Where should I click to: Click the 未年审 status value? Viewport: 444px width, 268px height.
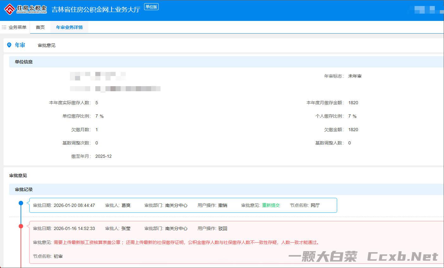(x=355, y=76)
